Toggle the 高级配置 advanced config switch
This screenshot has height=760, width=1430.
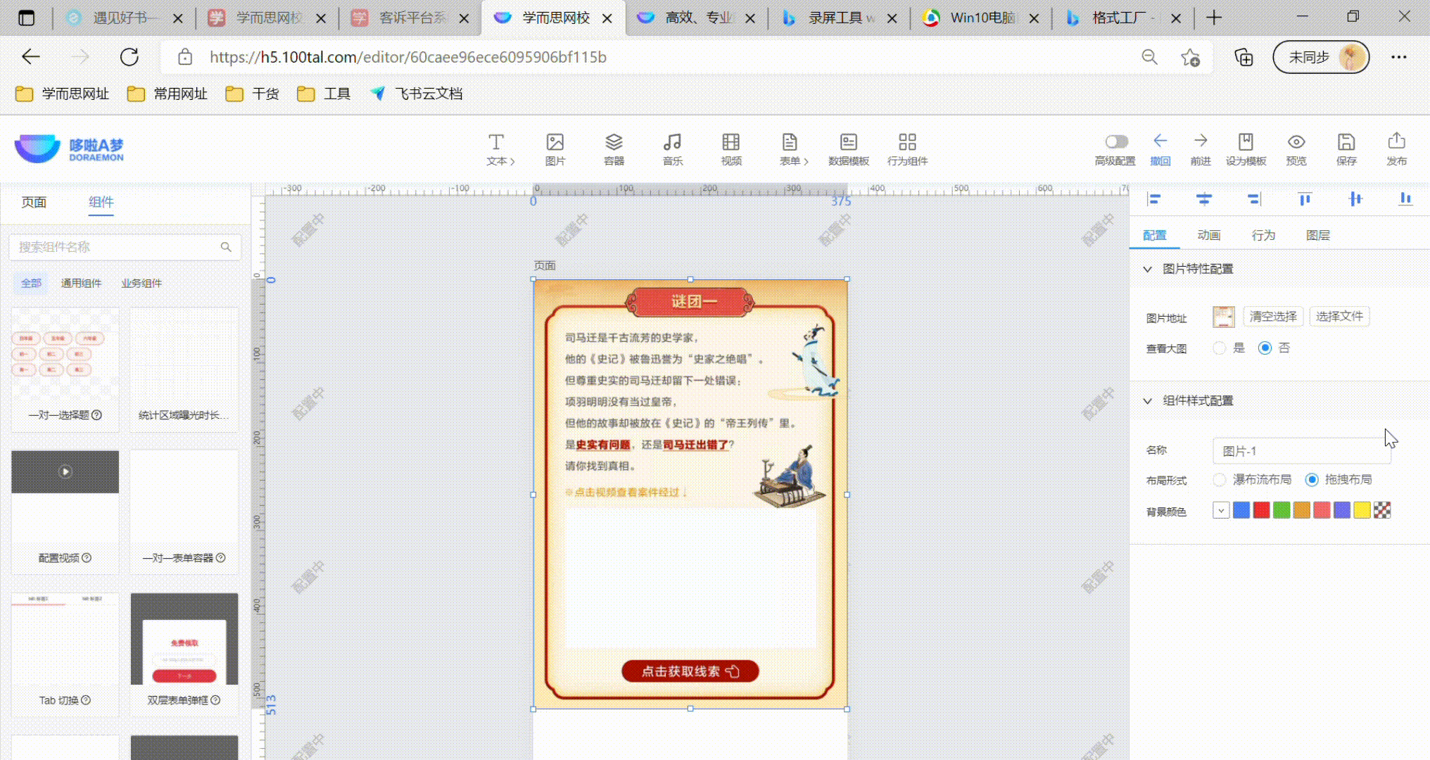(x=1115, y=141)
